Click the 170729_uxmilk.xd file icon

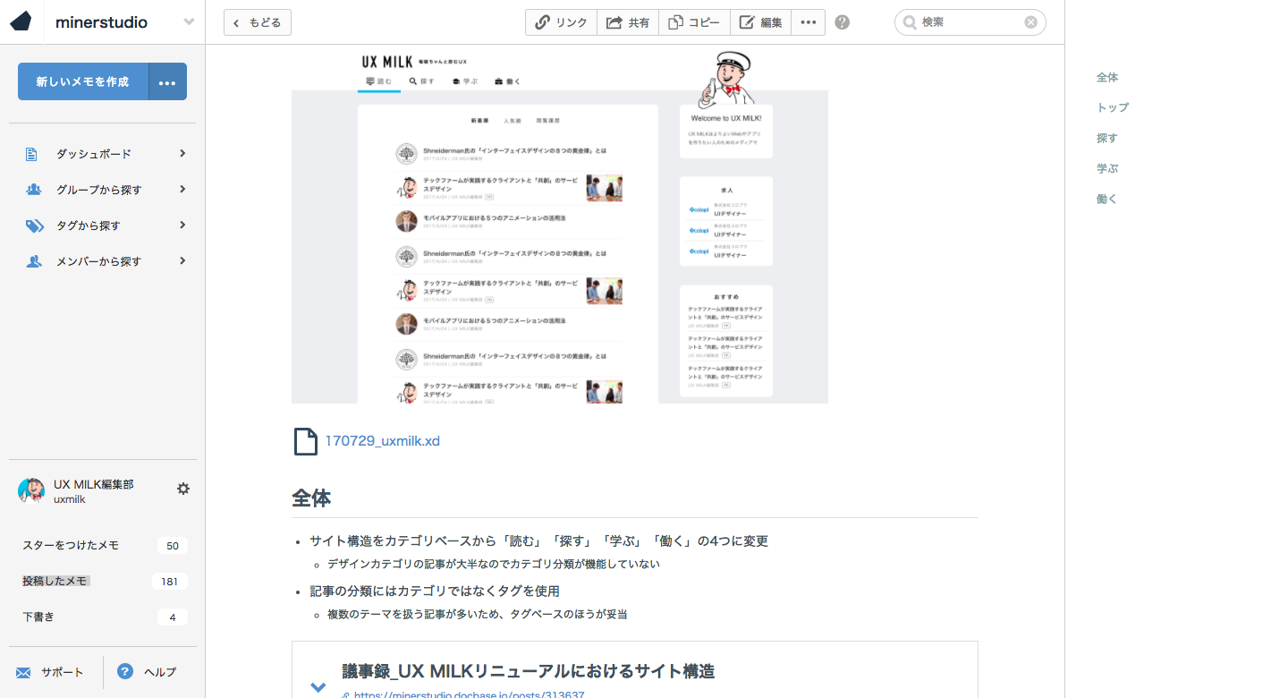coord(306,441)
